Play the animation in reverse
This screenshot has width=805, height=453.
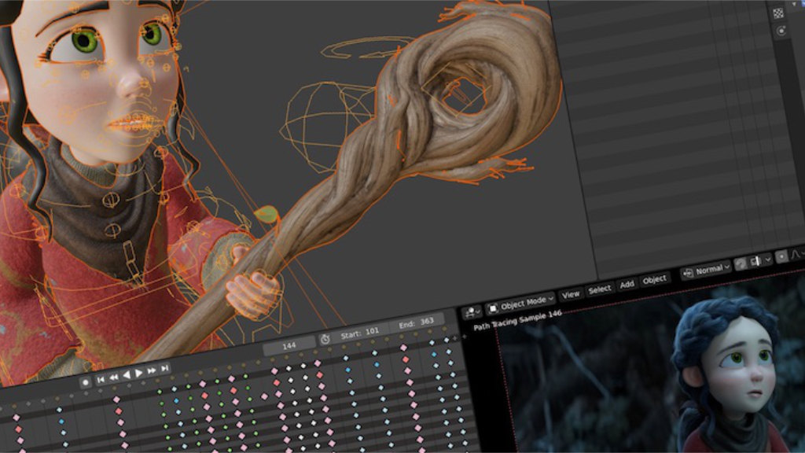tap(127, 375)
